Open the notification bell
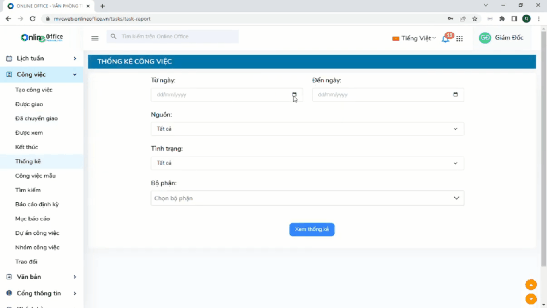This screenshot has width=547, height=308. tap(445, 39)
